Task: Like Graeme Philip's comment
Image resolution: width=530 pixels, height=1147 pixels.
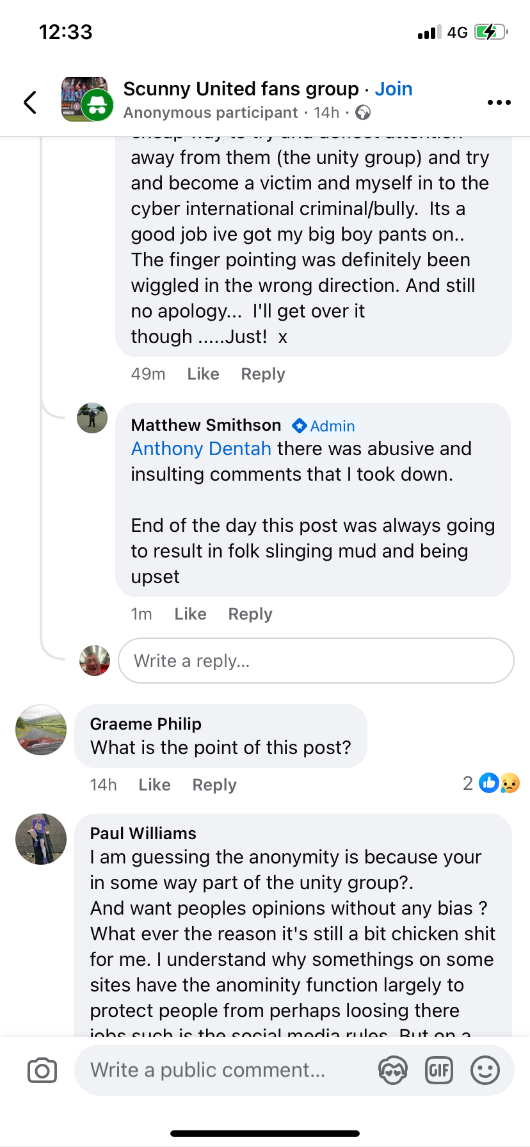Action: (154, 785)
